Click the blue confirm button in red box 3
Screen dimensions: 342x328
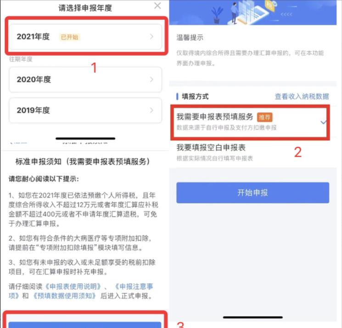(85, 324)
